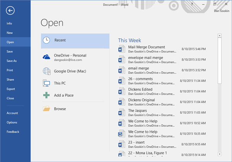
Task: Click the help question mark icon
Action: [x=192, y=4]
